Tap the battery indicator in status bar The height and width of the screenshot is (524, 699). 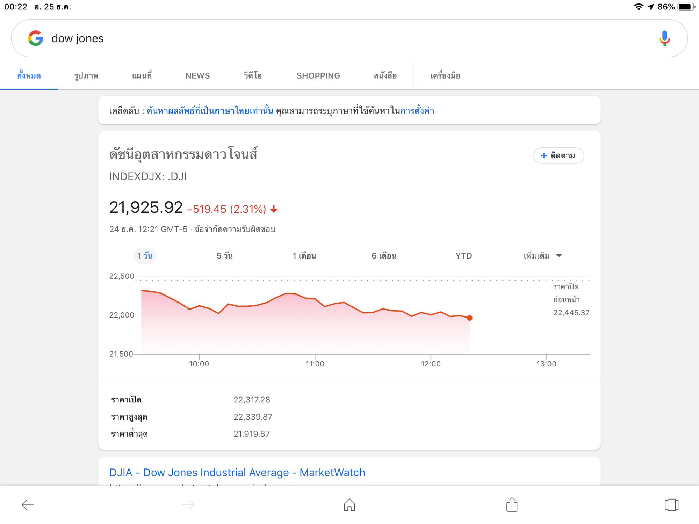[686, 7]
